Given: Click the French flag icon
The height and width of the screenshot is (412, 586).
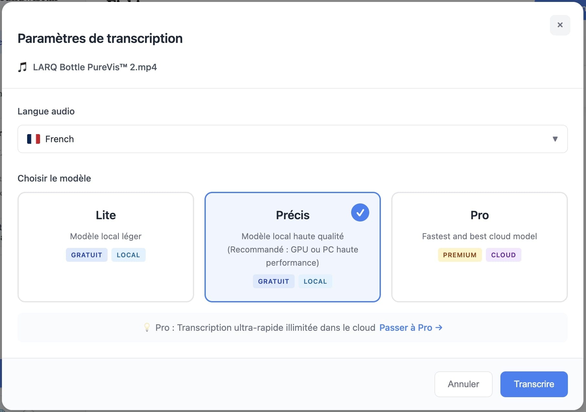Looking at the screenshot, I should [34, 139].
